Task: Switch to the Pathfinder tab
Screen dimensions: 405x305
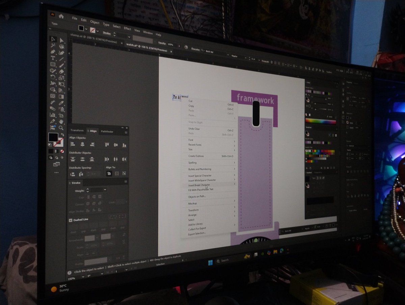Action: (x=107, y=131)
